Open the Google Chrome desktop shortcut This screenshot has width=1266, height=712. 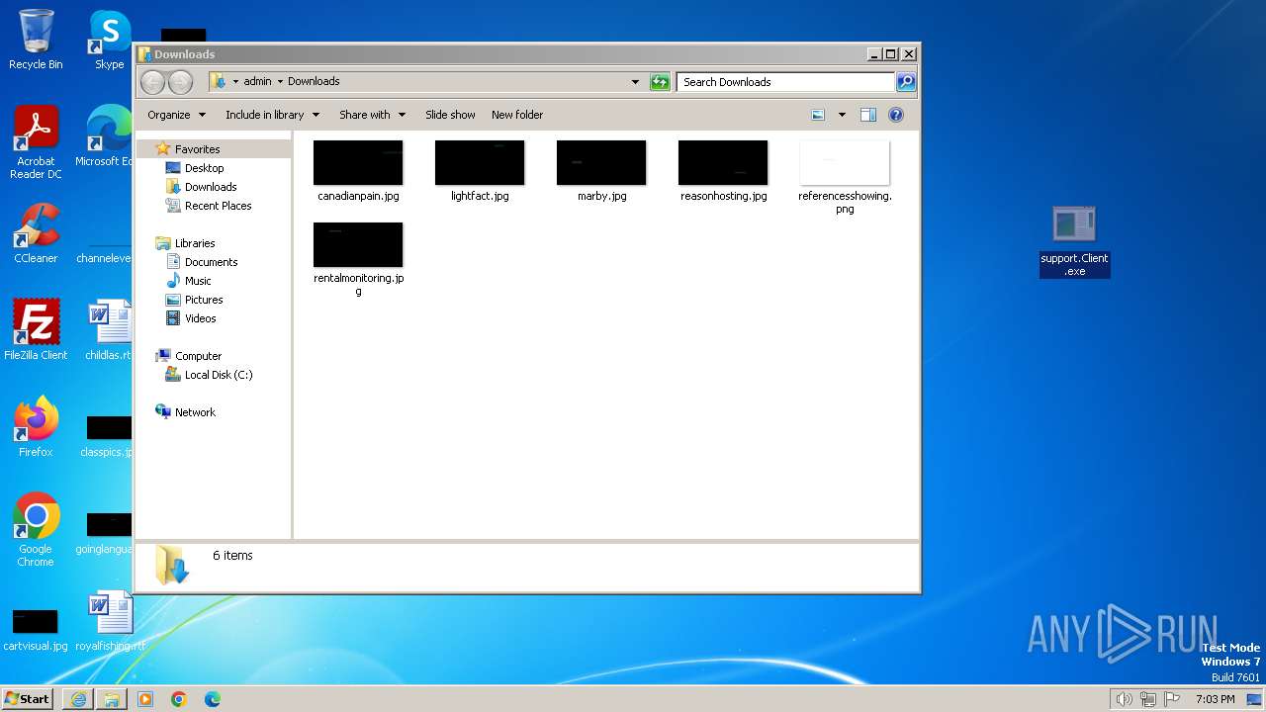36,531
